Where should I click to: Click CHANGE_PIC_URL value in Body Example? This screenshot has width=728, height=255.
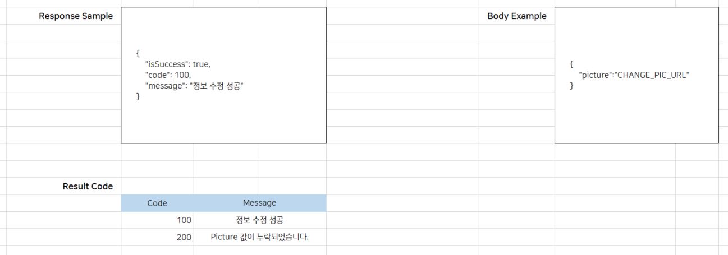pos(652,75)
